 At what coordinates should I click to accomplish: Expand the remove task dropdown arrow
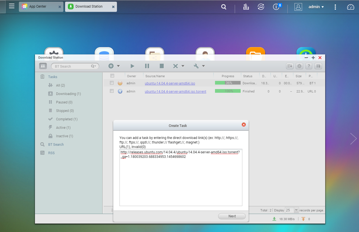pos(183,66)
